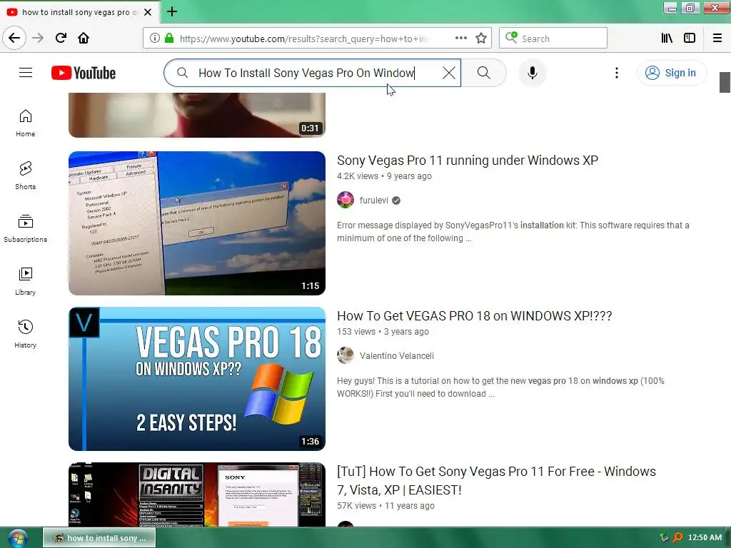Screen dimensions: 731x548
Task: Click the furulevi channel avatar
Action: tap(346, 200)
